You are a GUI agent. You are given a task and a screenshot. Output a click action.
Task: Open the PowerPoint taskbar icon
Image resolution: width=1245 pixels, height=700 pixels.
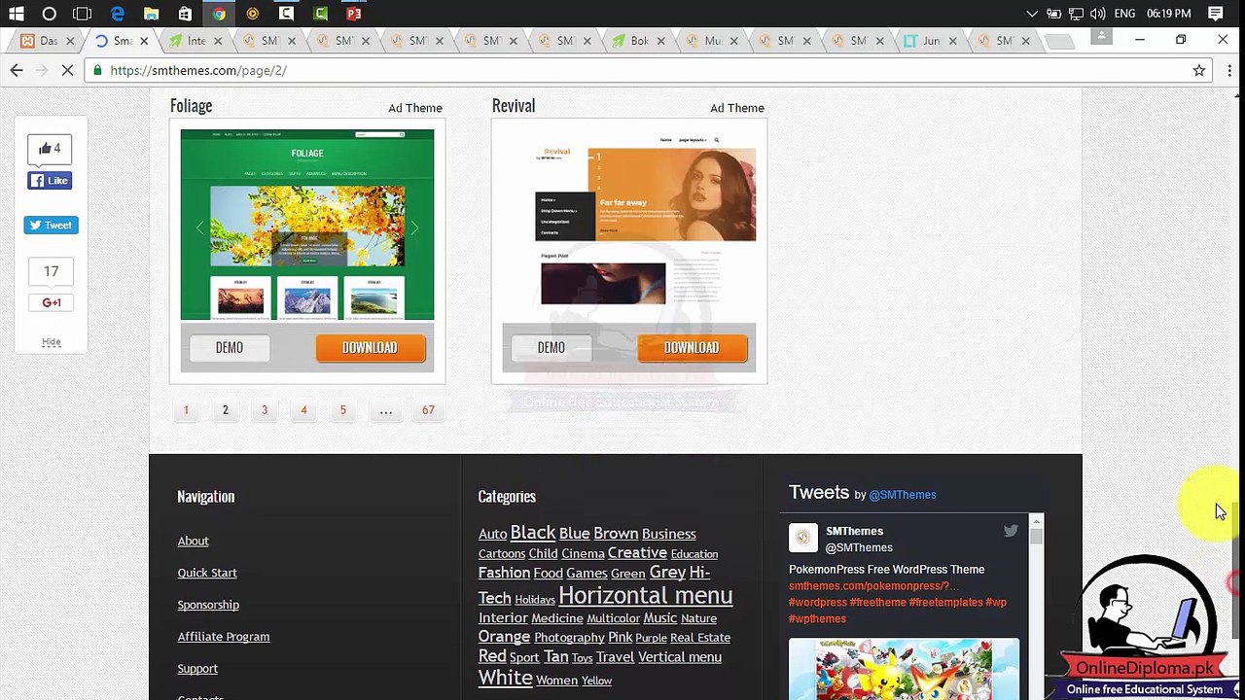354,14
